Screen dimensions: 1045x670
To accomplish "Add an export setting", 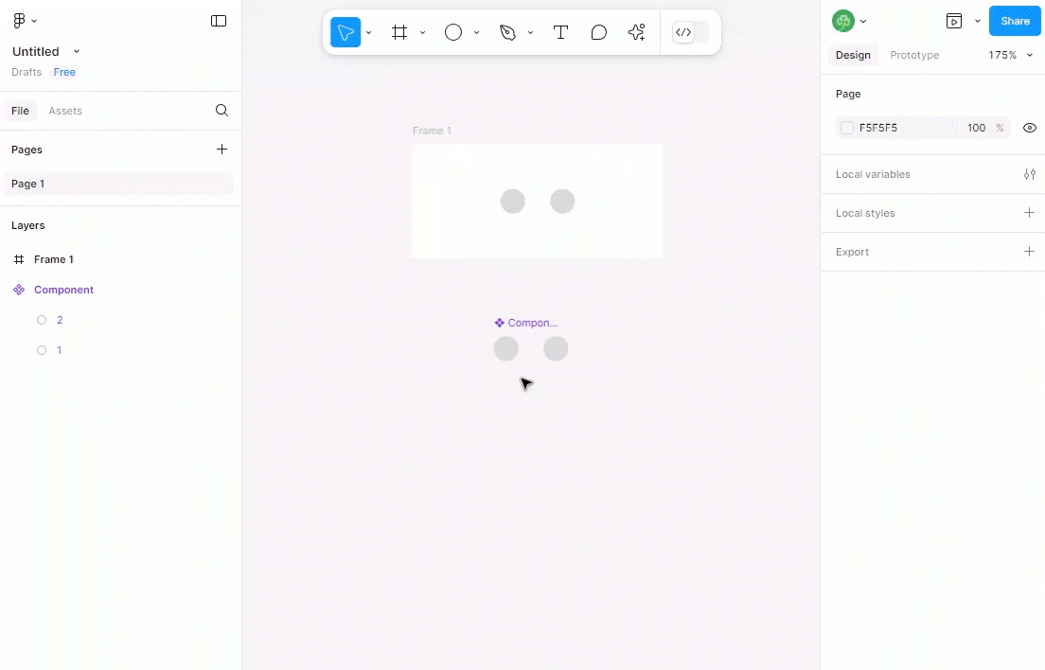I will 1029,251.
